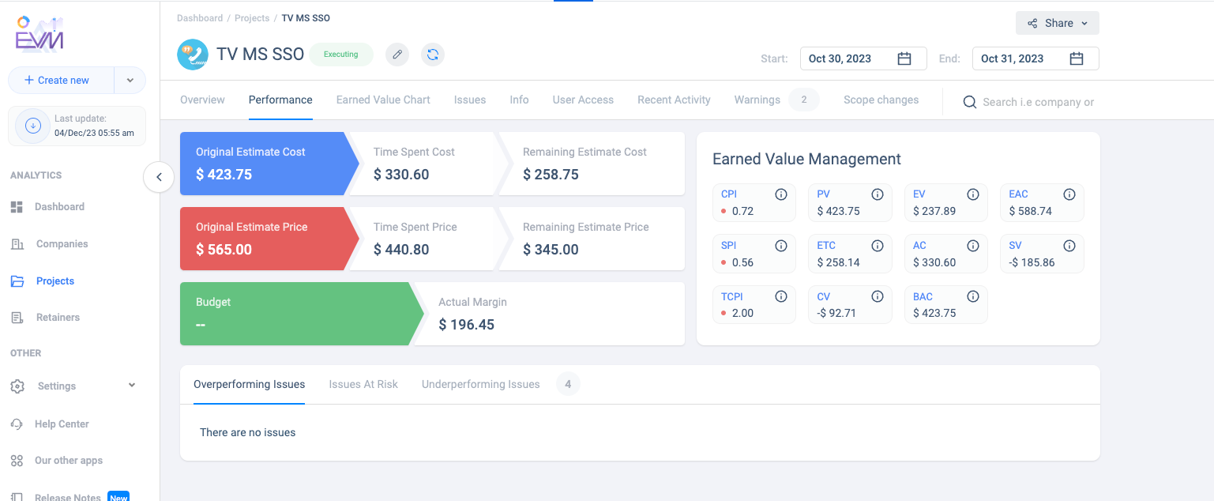
Task: Click the TV MS SSO project avatar icon
Action: pos(193,55)
